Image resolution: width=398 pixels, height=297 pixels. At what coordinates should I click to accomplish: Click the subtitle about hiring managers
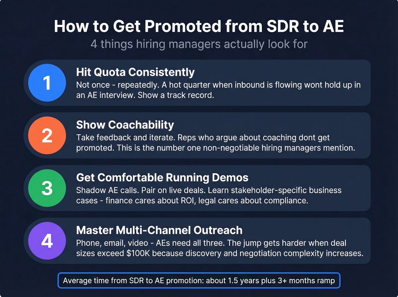199,44
